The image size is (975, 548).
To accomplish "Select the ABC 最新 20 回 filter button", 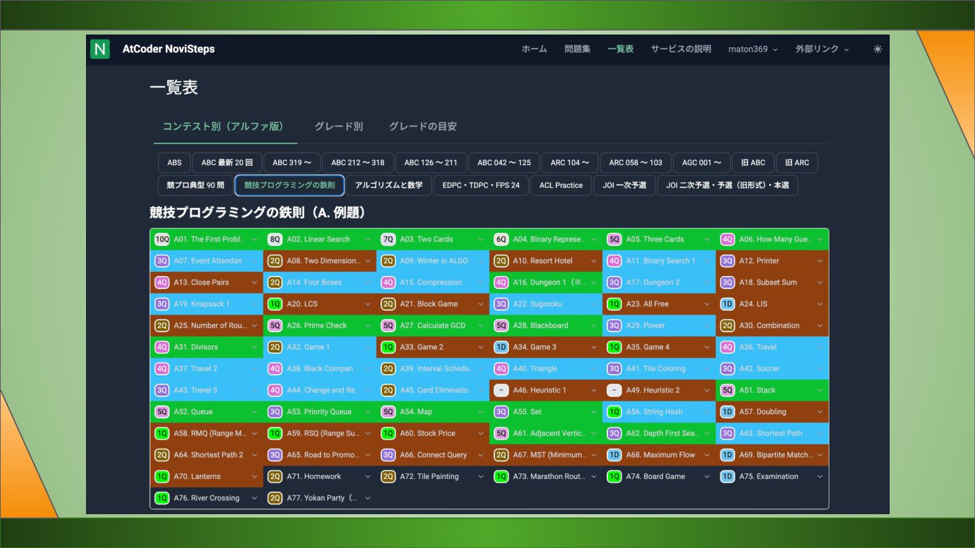I will point(227,163).
